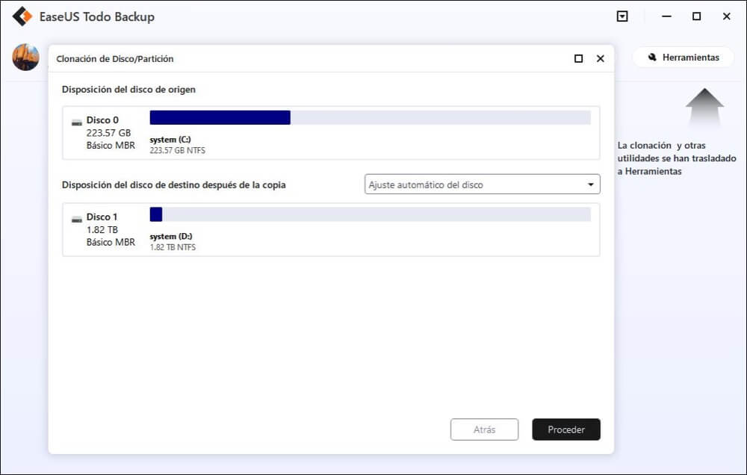Click the Proceder button

[x=566, y=429]
